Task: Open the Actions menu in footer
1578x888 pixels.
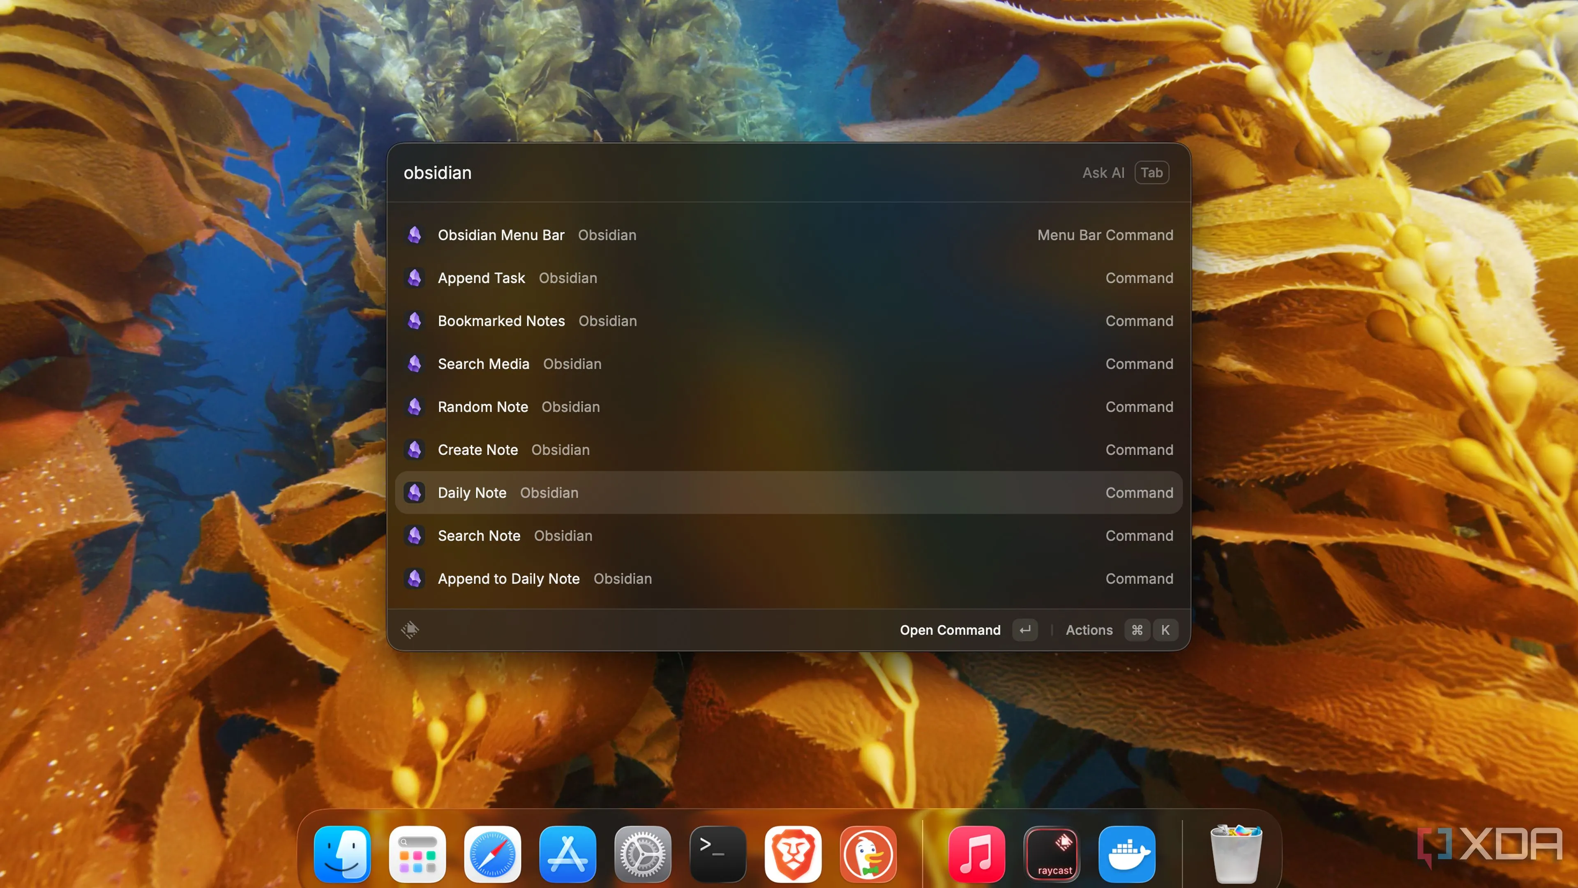Action: [x=1089, y=629]
